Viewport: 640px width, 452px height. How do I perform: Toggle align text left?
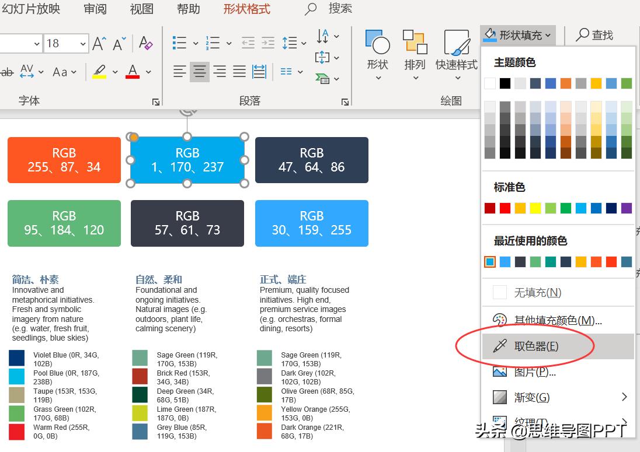[x=180, y=72]
